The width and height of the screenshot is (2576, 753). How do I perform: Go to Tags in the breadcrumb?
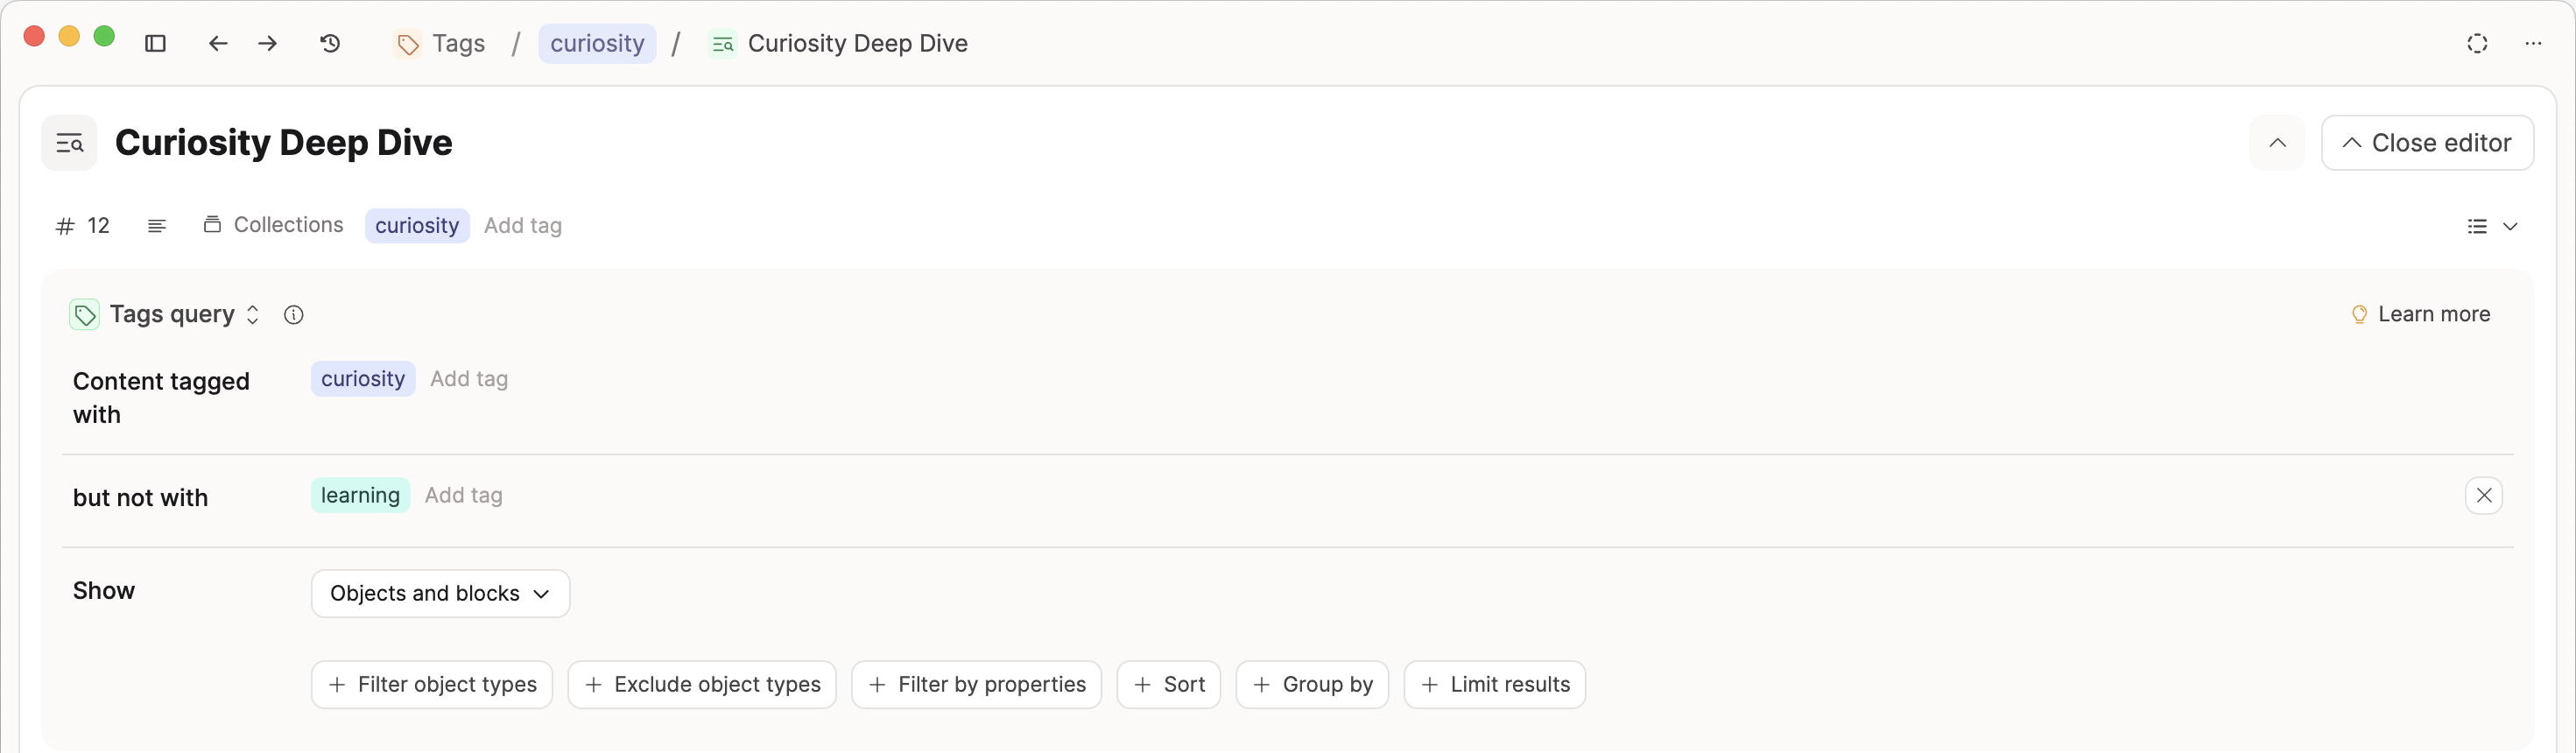[441, 43]
